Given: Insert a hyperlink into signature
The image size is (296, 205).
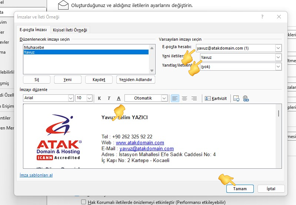Looking at the screenshot, I should tap(246, 98).
